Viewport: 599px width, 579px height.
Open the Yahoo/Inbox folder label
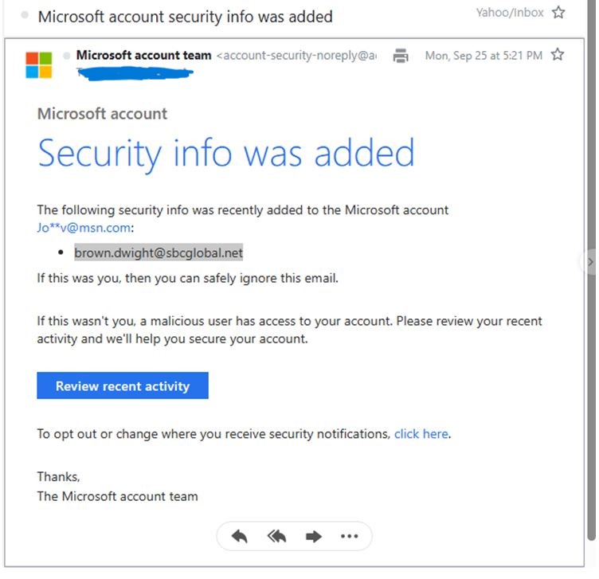click(x=510, y=12)
